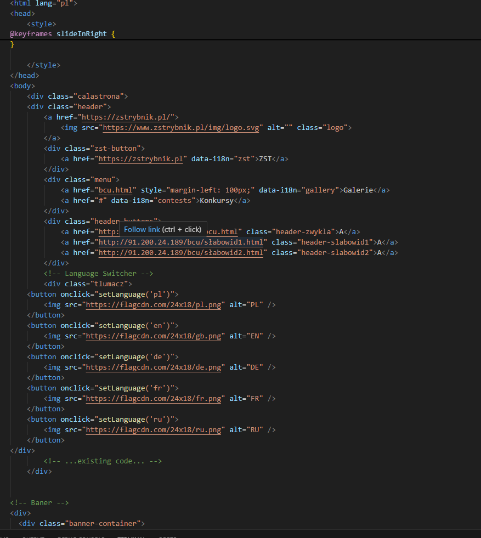Click the ru.png flagcdn image URL
The height and width of the screenshot is (538, 481).
(x=154, y=429)
